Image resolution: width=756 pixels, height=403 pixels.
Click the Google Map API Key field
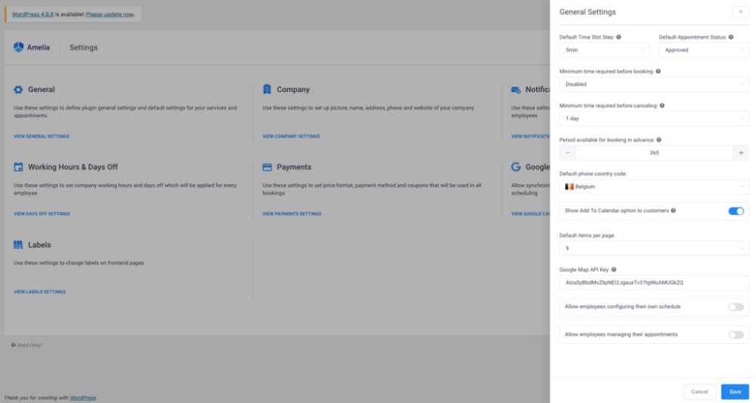click(x=654, y=283)
